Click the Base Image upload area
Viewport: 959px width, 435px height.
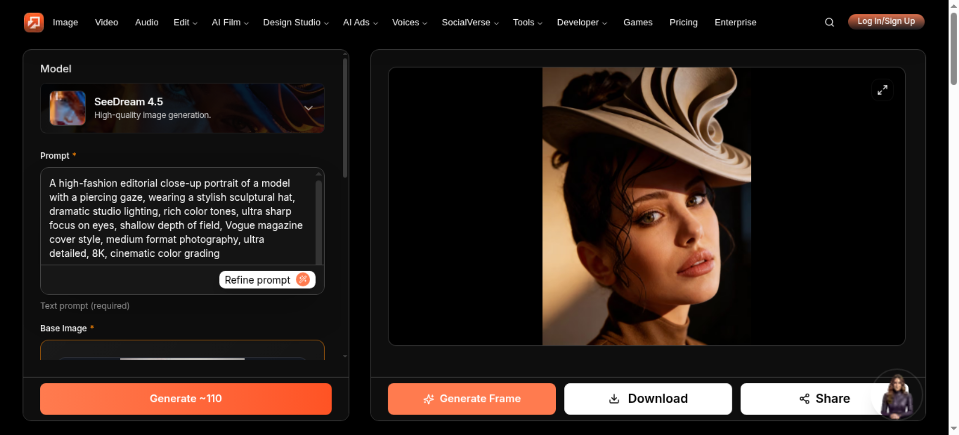182,350
